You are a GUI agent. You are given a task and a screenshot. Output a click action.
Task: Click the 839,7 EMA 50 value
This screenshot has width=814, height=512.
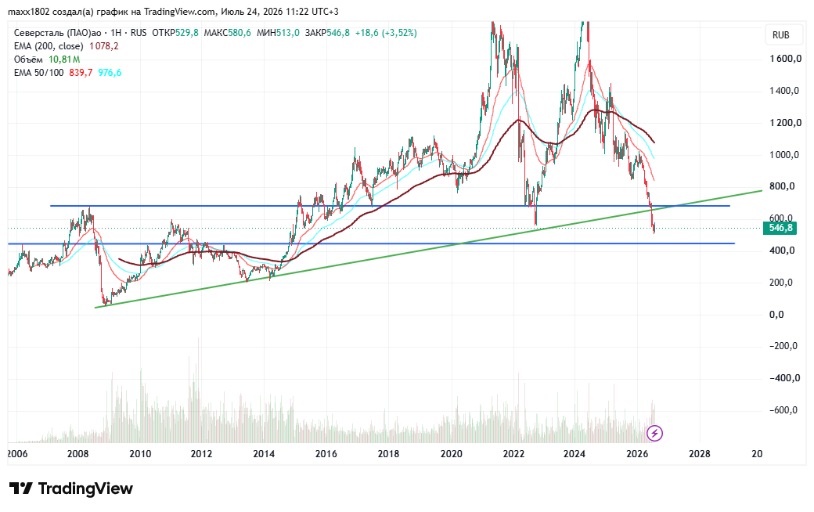[x=81, y=73]
